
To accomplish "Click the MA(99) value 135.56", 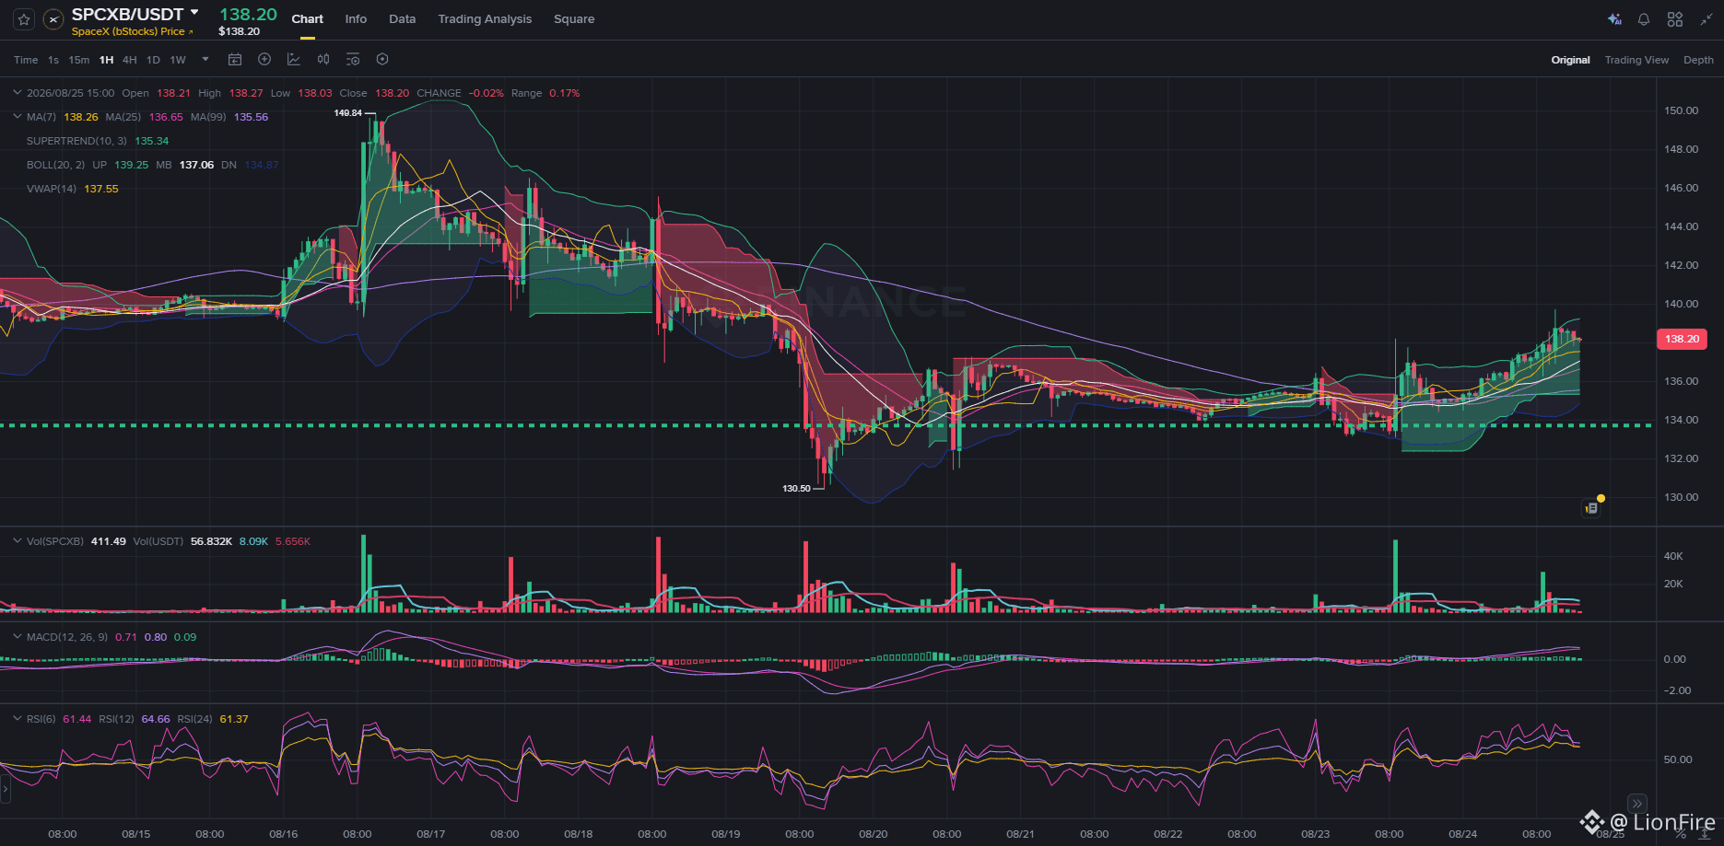I will [x=251, y=117].
